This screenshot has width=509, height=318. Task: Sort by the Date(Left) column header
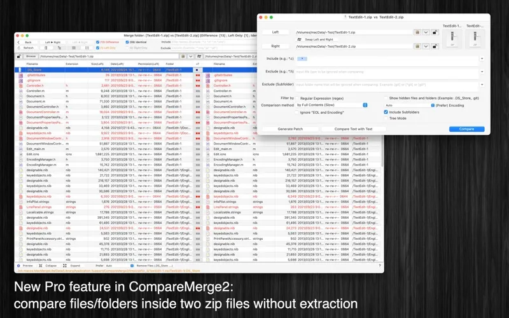[117, 64]
